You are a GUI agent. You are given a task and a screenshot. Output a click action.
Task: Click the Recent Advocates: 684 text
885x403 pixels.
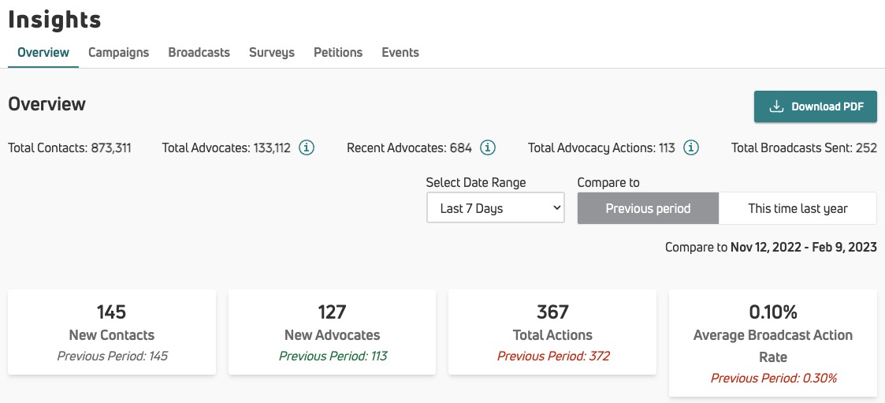pyautogui.click(x=409, y=148)
